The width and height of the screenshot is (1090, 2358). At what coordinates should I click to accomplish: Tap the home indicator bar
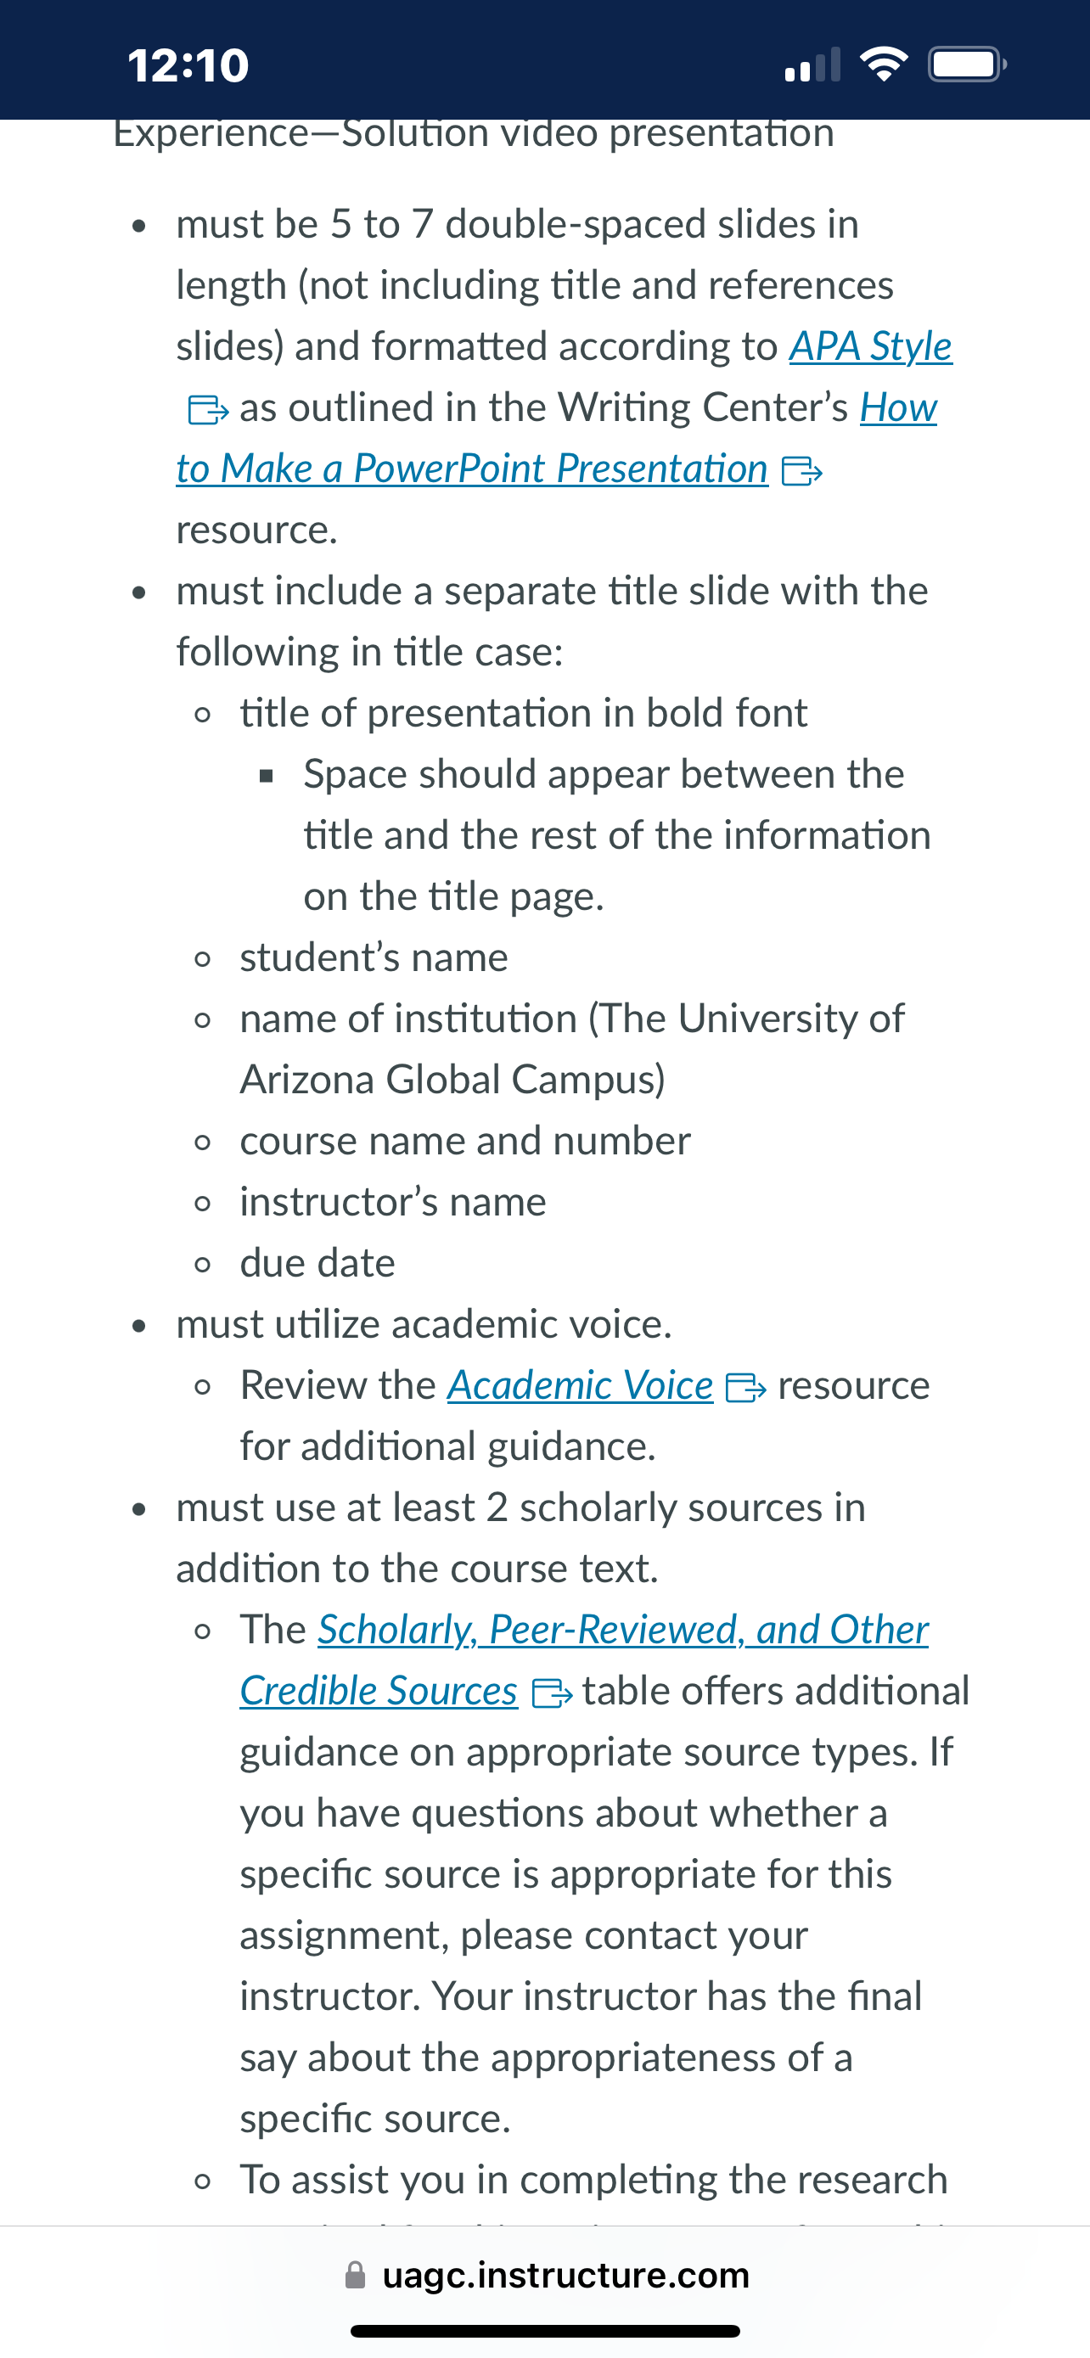click(x=546, y=2332)
